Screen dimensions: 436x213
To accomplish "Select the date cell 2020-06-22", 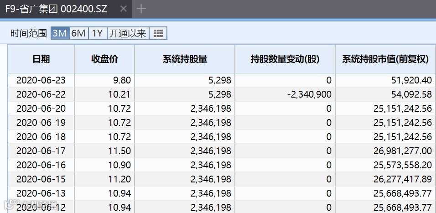I will coord(41,94).
